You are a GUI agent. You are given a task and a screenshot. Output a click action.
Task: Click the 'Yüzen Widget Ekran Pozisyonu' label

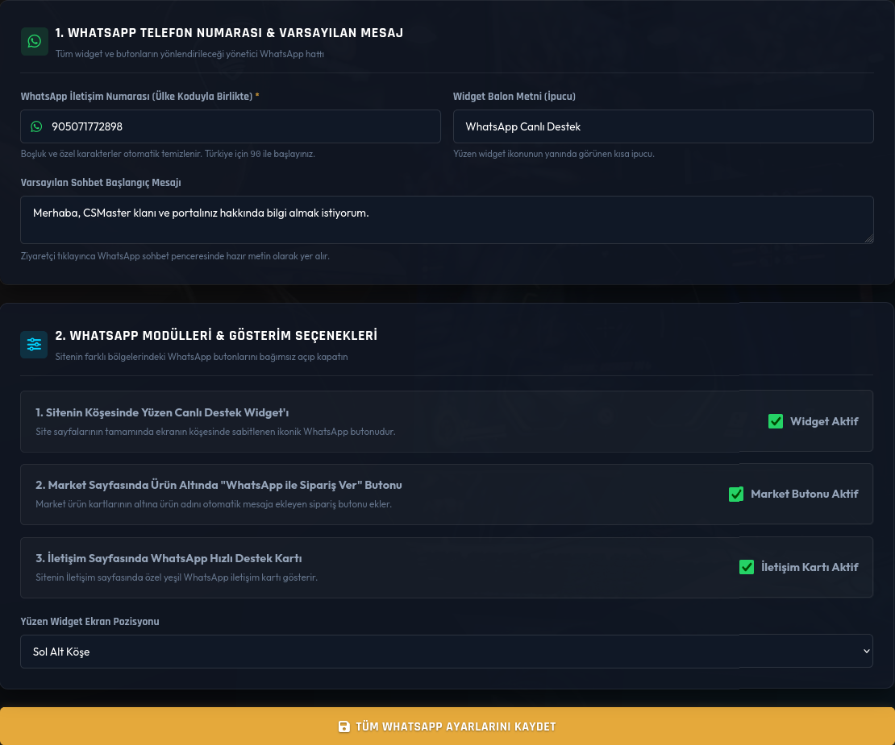click(89, 621)
